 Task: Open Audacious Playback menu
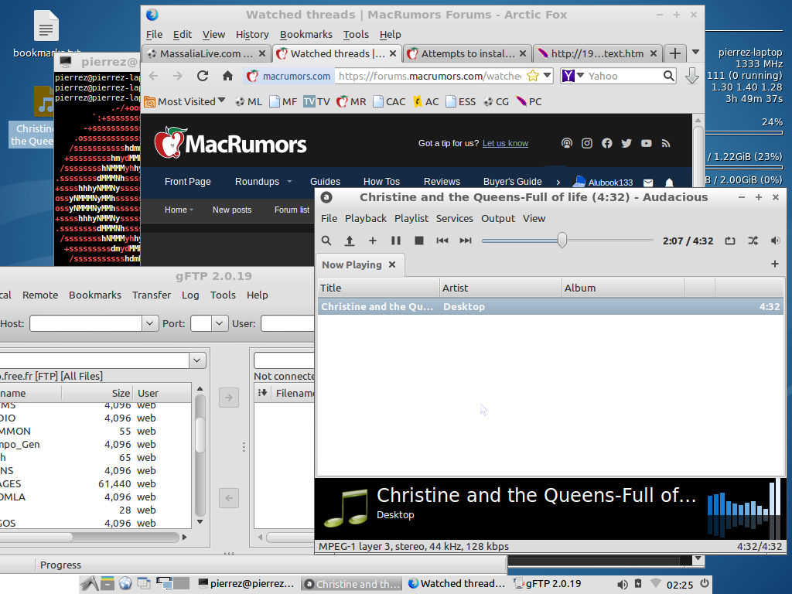click(365, 218)
